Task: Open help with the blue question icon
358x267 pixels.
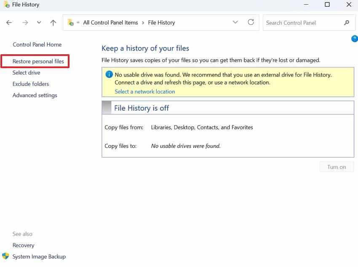Action: 355,39
